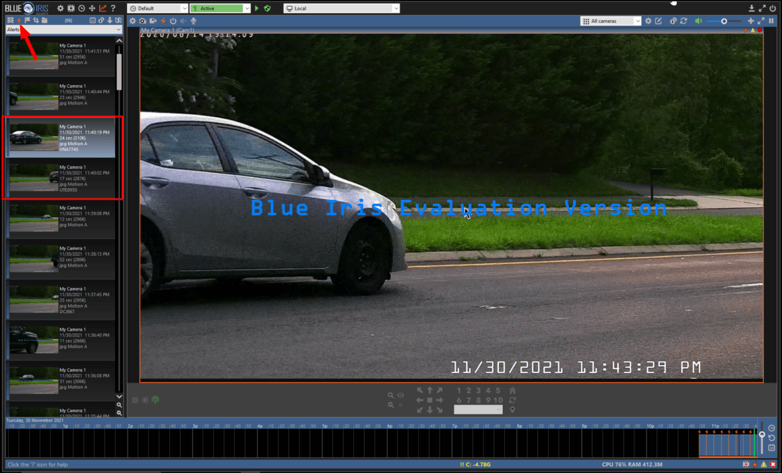Click the crop icon in the clip list toolbar
The image size is (782, 473).
tap(36, 20)
